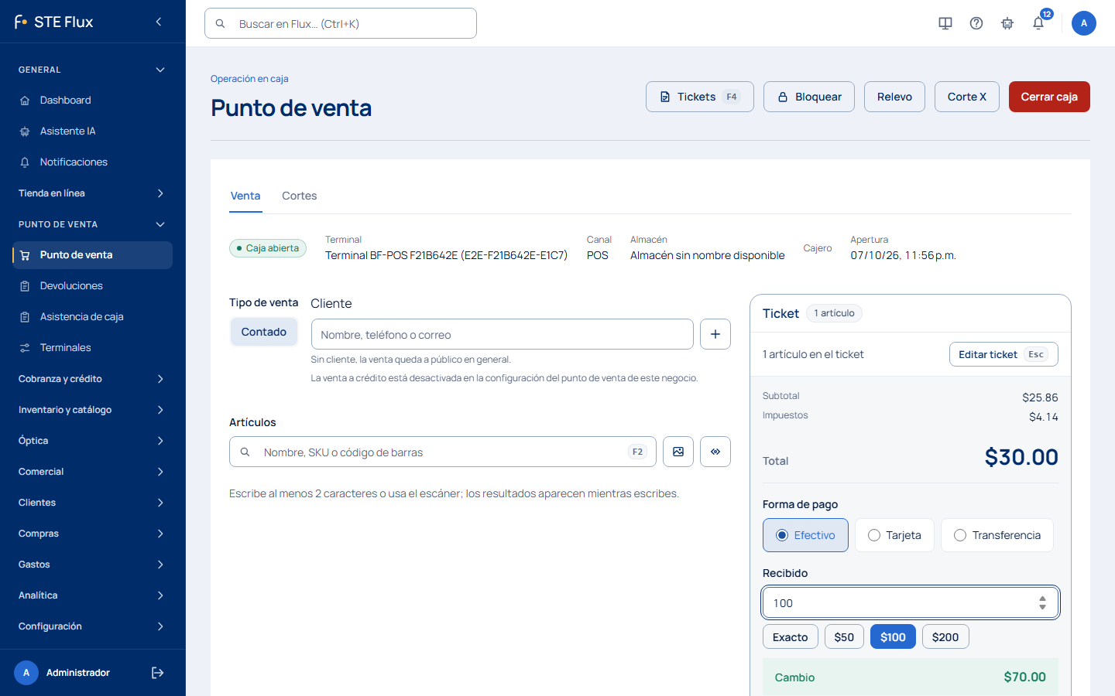Click the Corte X button
The width and height of the screenshot is (1115, 696).
coord(967,97)
